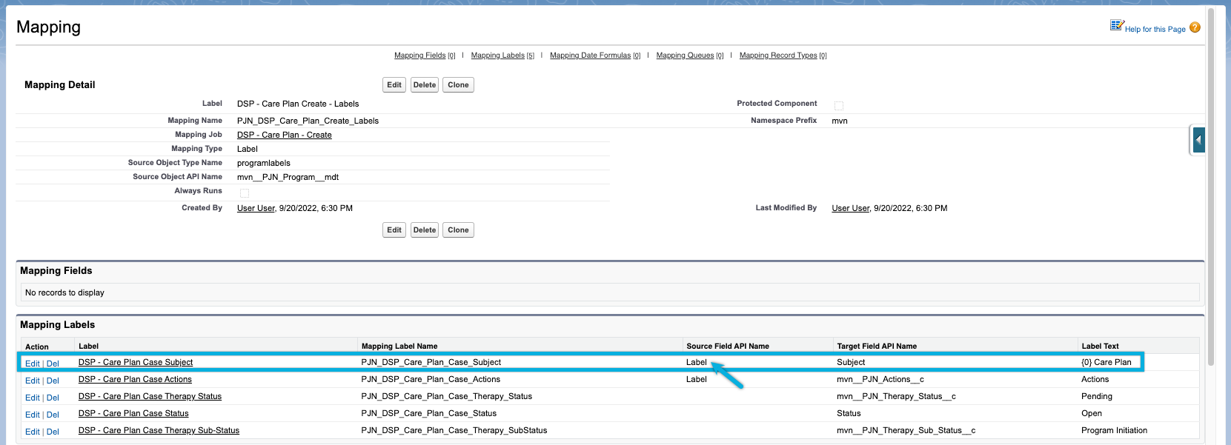
Task: Click the bottom Clone button under Created By
Action: click(x=458, y=230)
